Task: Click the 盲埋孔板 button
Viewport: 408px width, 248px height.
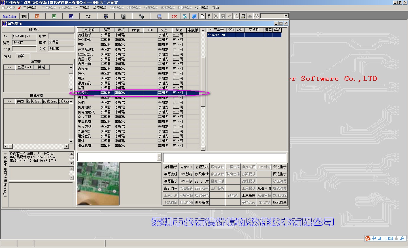Action: click(202, 167)
